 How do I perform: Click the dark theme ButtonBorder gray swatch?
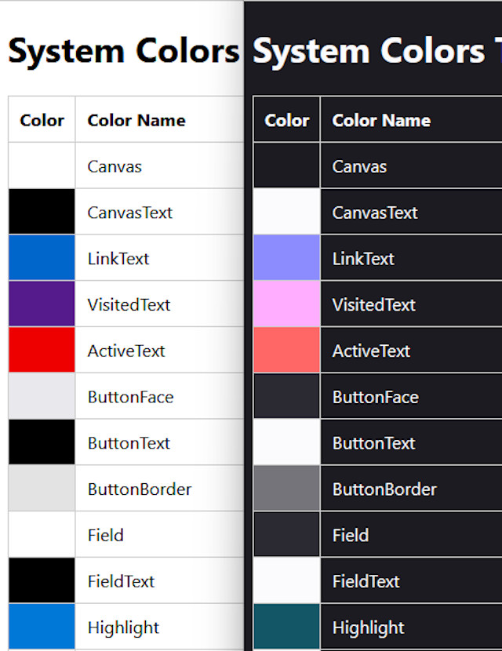tap(287, 488)
